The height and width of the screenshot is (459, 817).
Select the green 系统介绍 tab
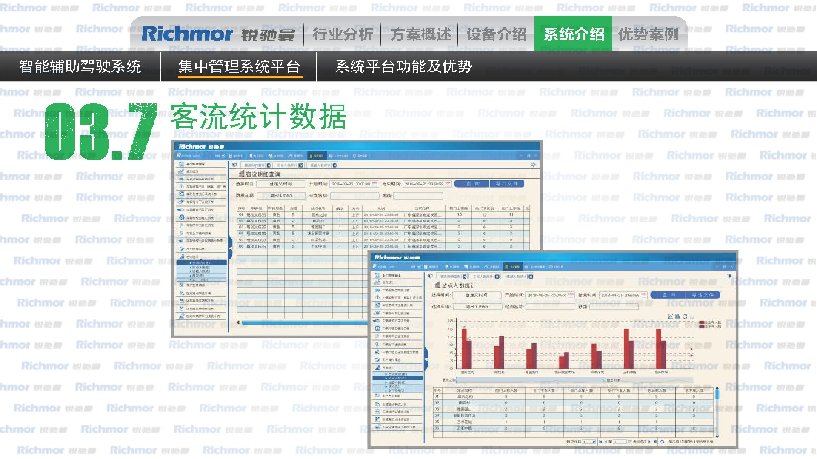(x=573, y=34)
